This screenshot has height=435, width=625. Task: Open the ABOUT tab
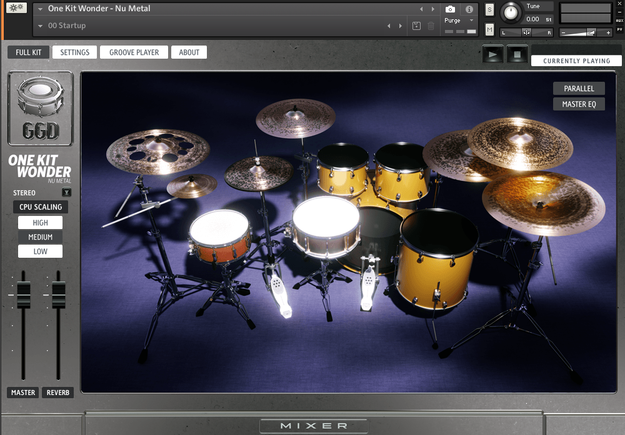pyautogui.click(x=189, y=52)
